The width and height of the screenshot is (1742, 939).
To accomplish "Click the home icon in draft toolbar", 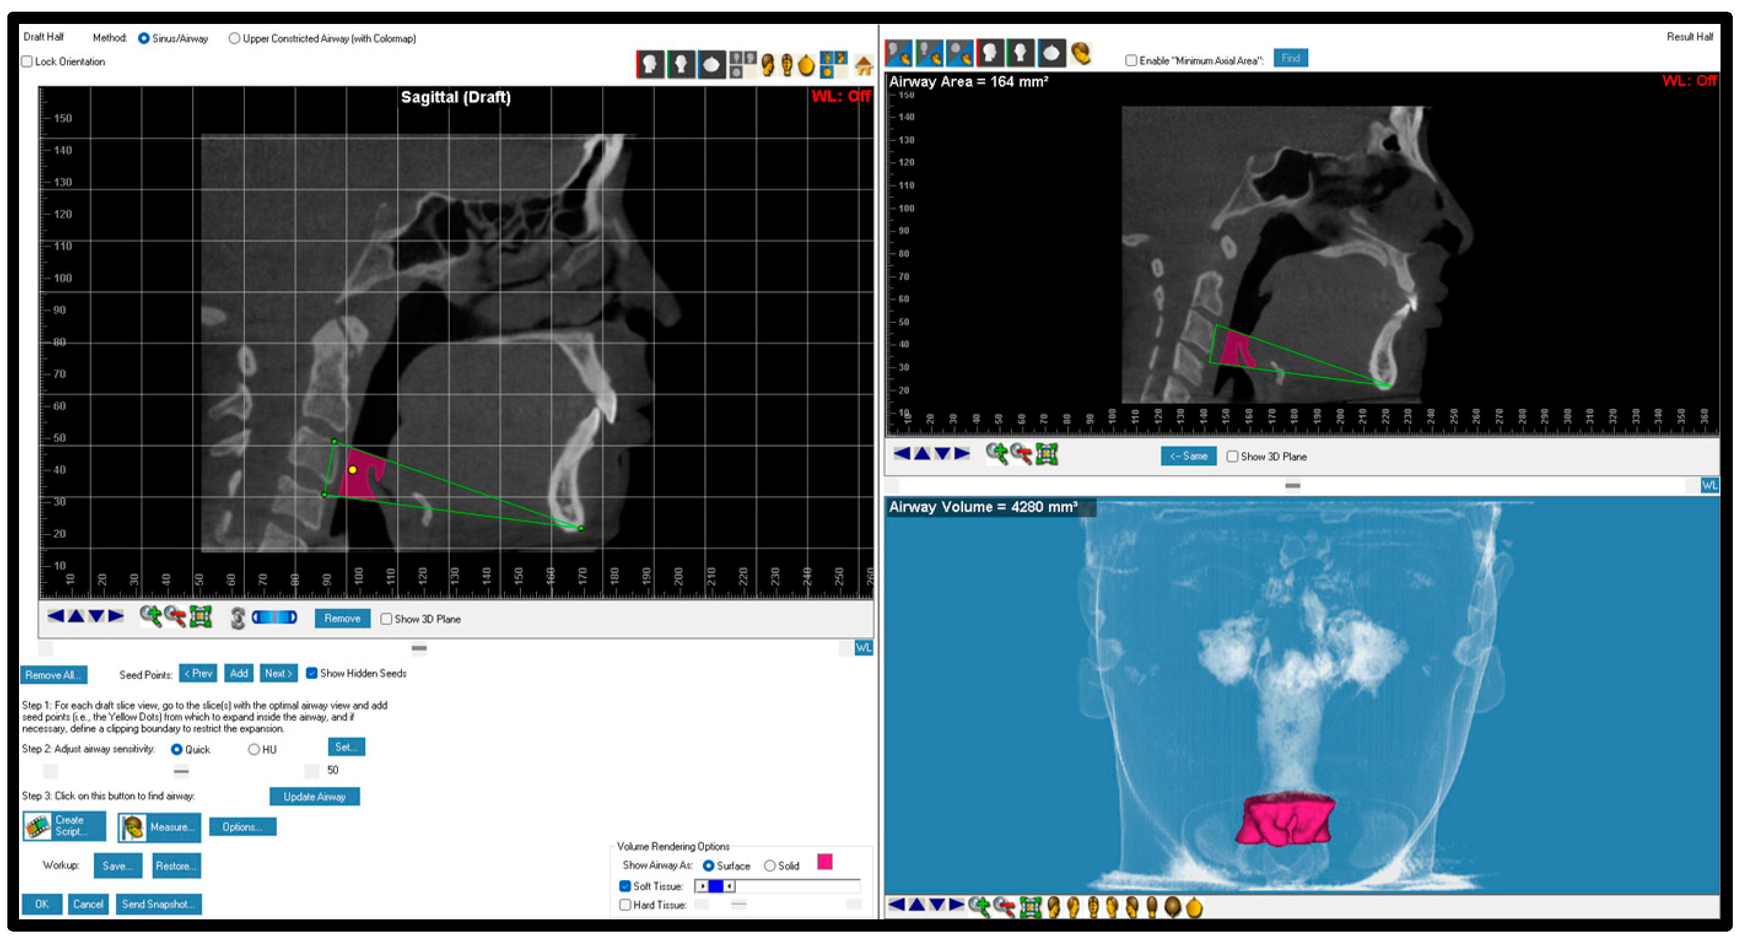I will pos(863,66).
